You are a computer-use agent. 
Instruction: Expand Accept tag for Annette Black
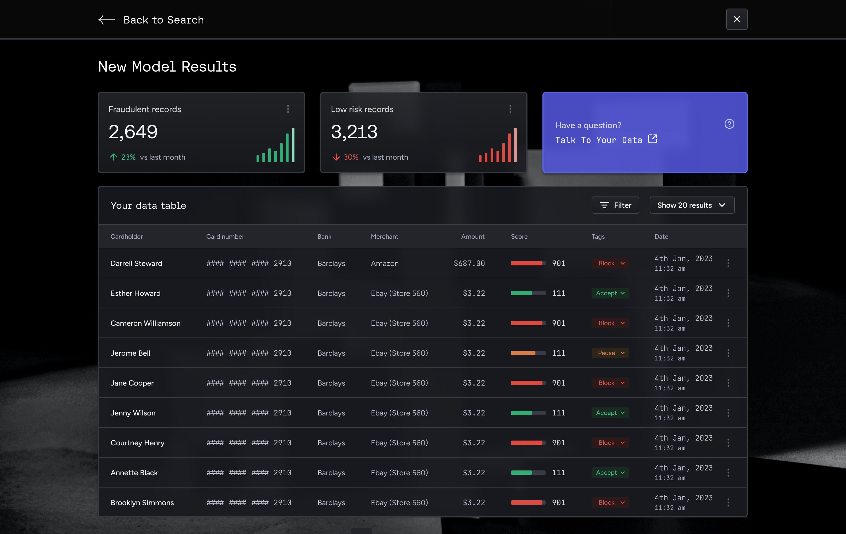610,473
